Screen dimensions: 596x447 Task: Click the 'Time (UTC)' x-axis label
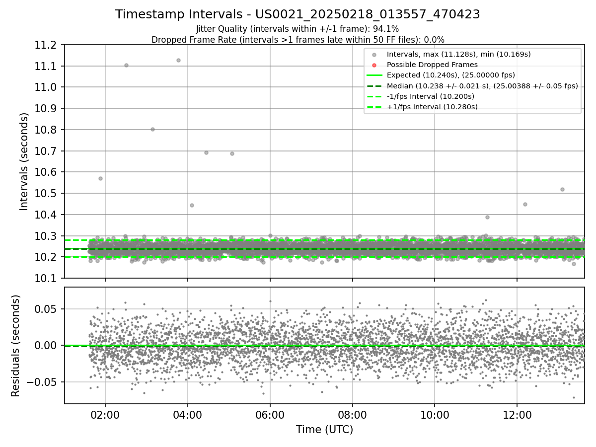[x=324, y=430]
